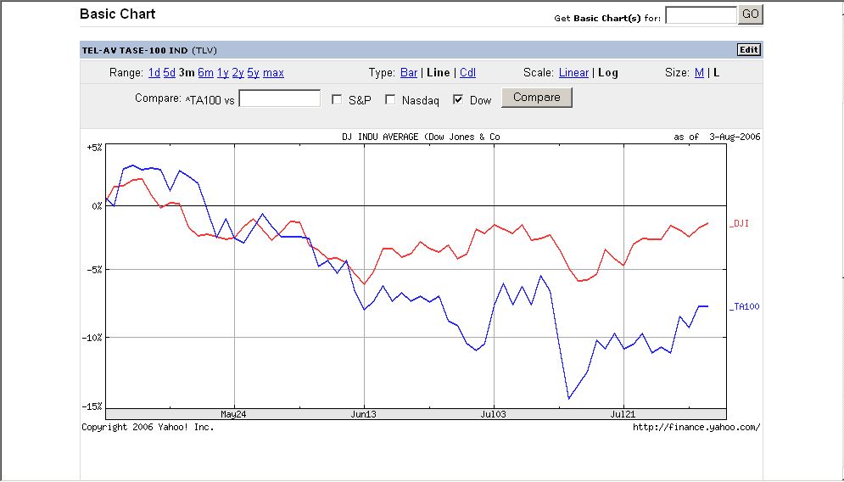
Task: Open the Edit button in chart header
Action: [749, 50]
